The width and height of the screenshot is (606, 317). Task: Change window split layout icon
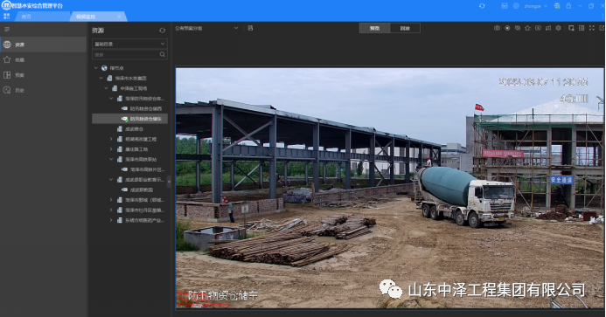tap(582, 28)
